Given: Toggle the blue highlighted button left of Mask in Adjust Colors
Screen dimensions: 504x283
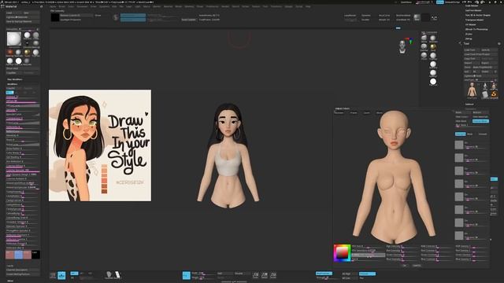Looking at the screenshot, I should coord(460,134).
